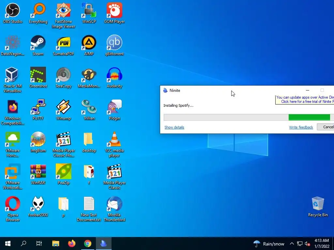
Task: Open the Windows Start menu
Action: [x=8, y=243]
